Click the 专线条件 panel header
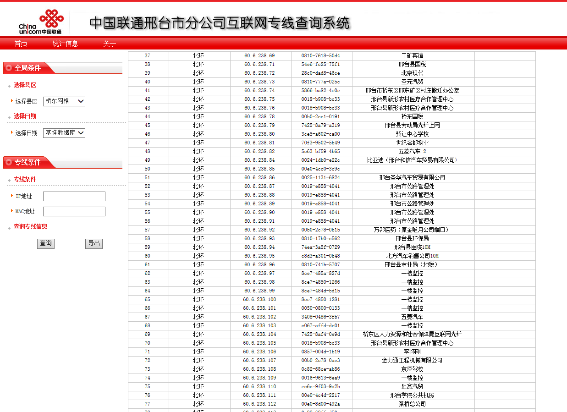567x412 pixels. (x=63, y=162)
